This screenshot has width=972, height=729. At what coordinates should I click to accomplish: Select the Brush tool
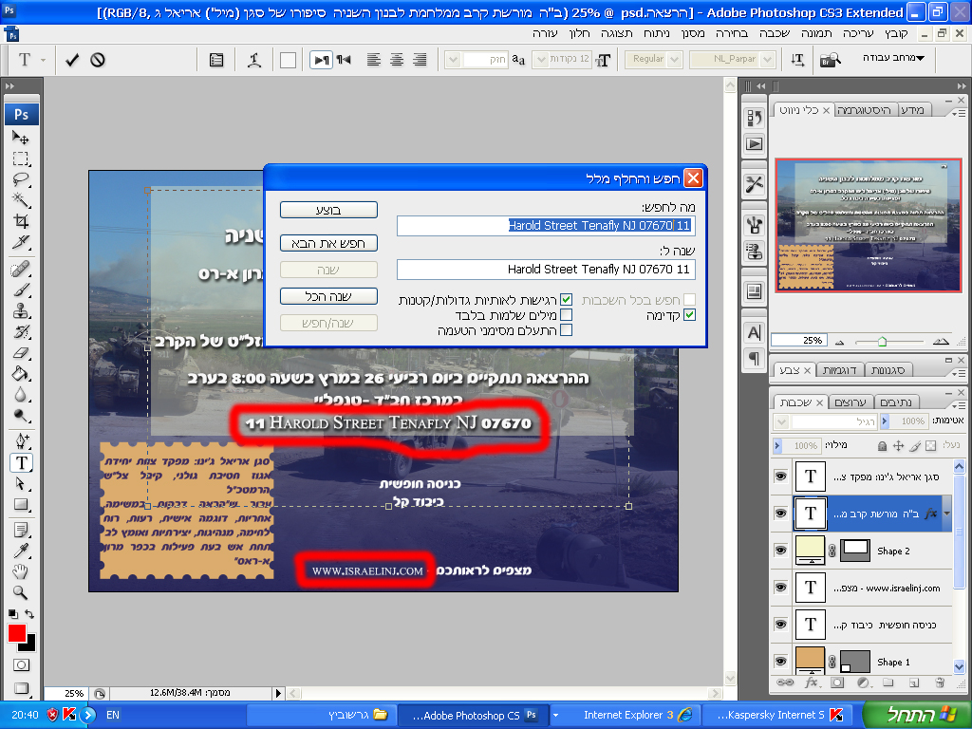[x=21, y=290]
